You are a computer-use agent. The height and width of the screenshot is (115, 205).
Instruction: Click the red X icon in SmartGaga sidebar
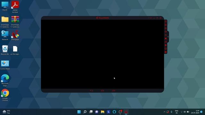pos(166,38)
